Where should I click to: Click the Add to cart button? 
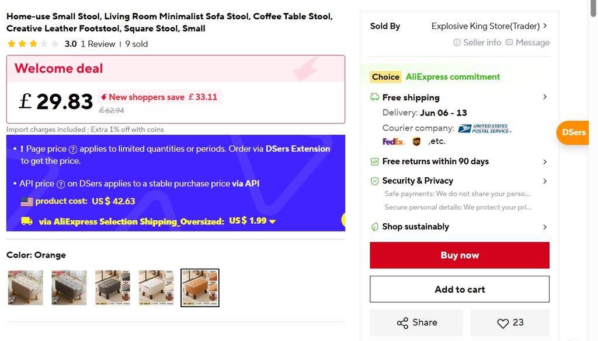click(460, 289)
